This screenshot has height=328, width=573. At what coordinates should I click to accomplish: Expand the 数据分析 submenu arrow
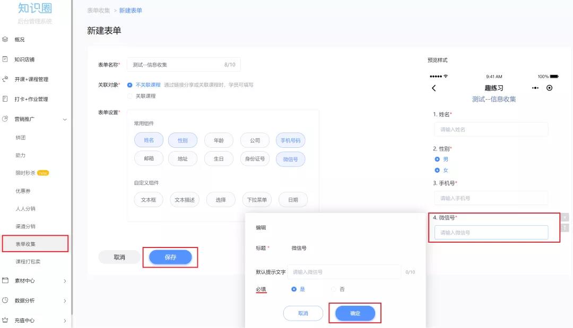pos(65,301)
